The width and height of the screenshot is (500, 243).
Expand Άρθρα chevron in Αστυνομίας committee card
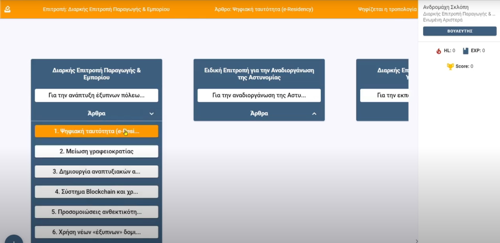(x=314, y=114)
